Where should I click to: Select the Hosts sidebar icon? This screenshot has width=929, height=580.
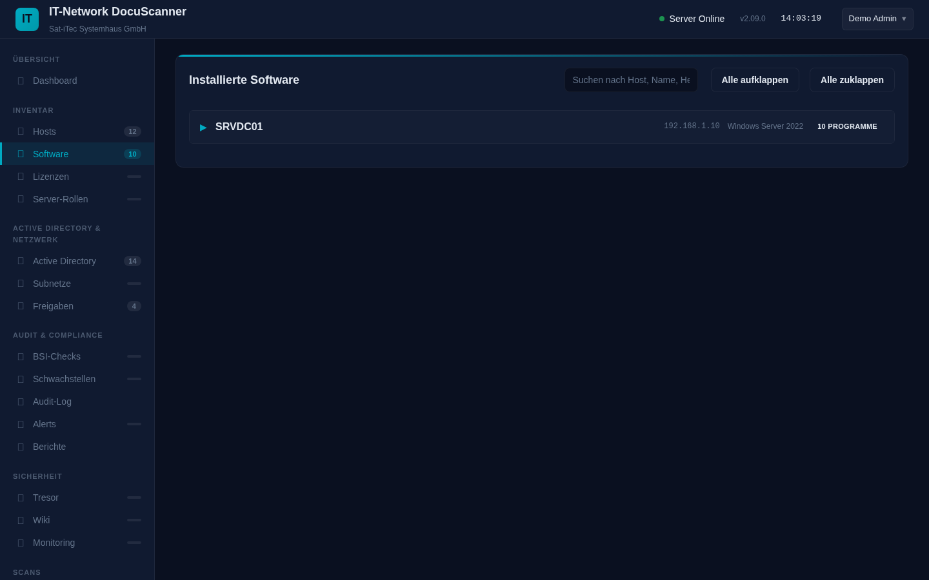[21, 131]
